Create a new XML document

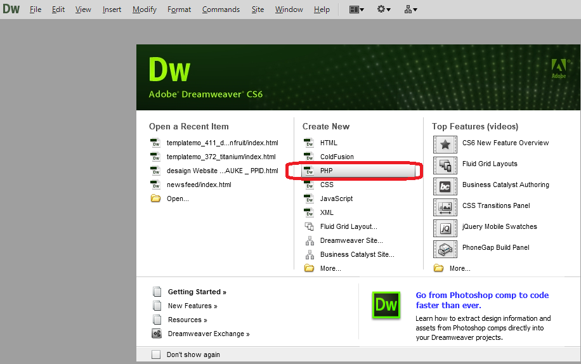[x=327, y=212]
